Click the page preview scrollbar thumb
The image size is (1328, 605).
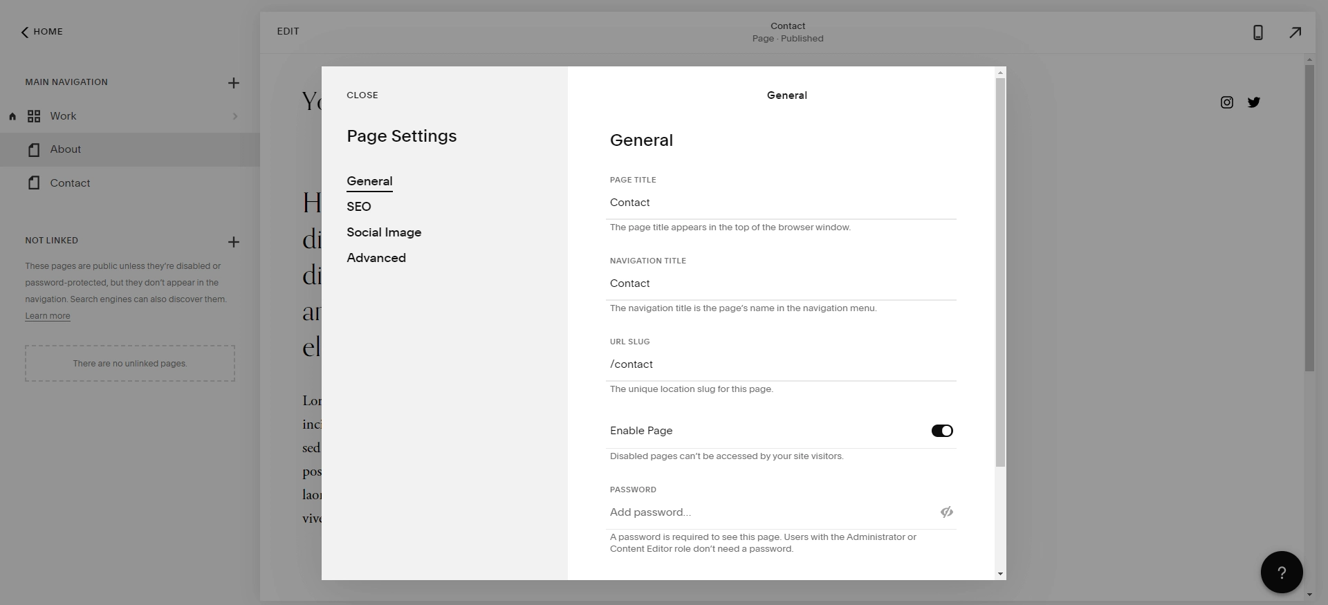pyautogui.click(x=1309, y=218)
